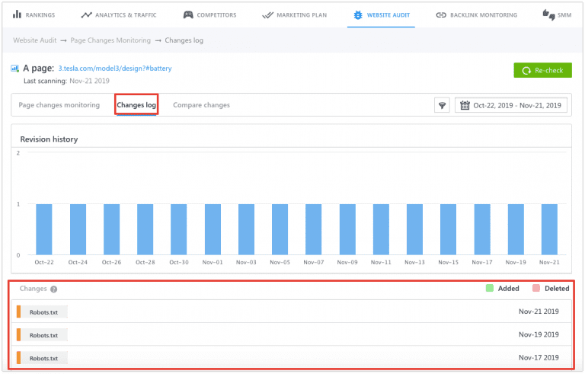
Task: Switch to Page changes monitoring tab
Action: coord(59,105)
